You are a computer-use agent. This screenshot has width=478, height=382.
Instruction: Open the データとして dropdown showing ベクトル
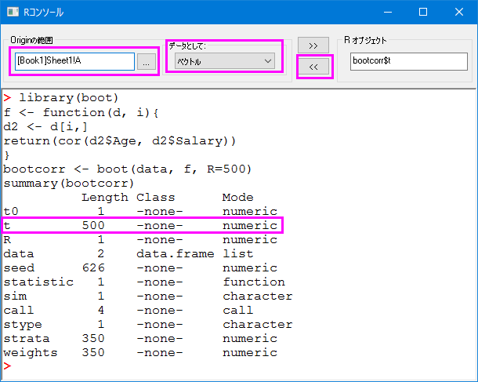(x=225, y=61)
